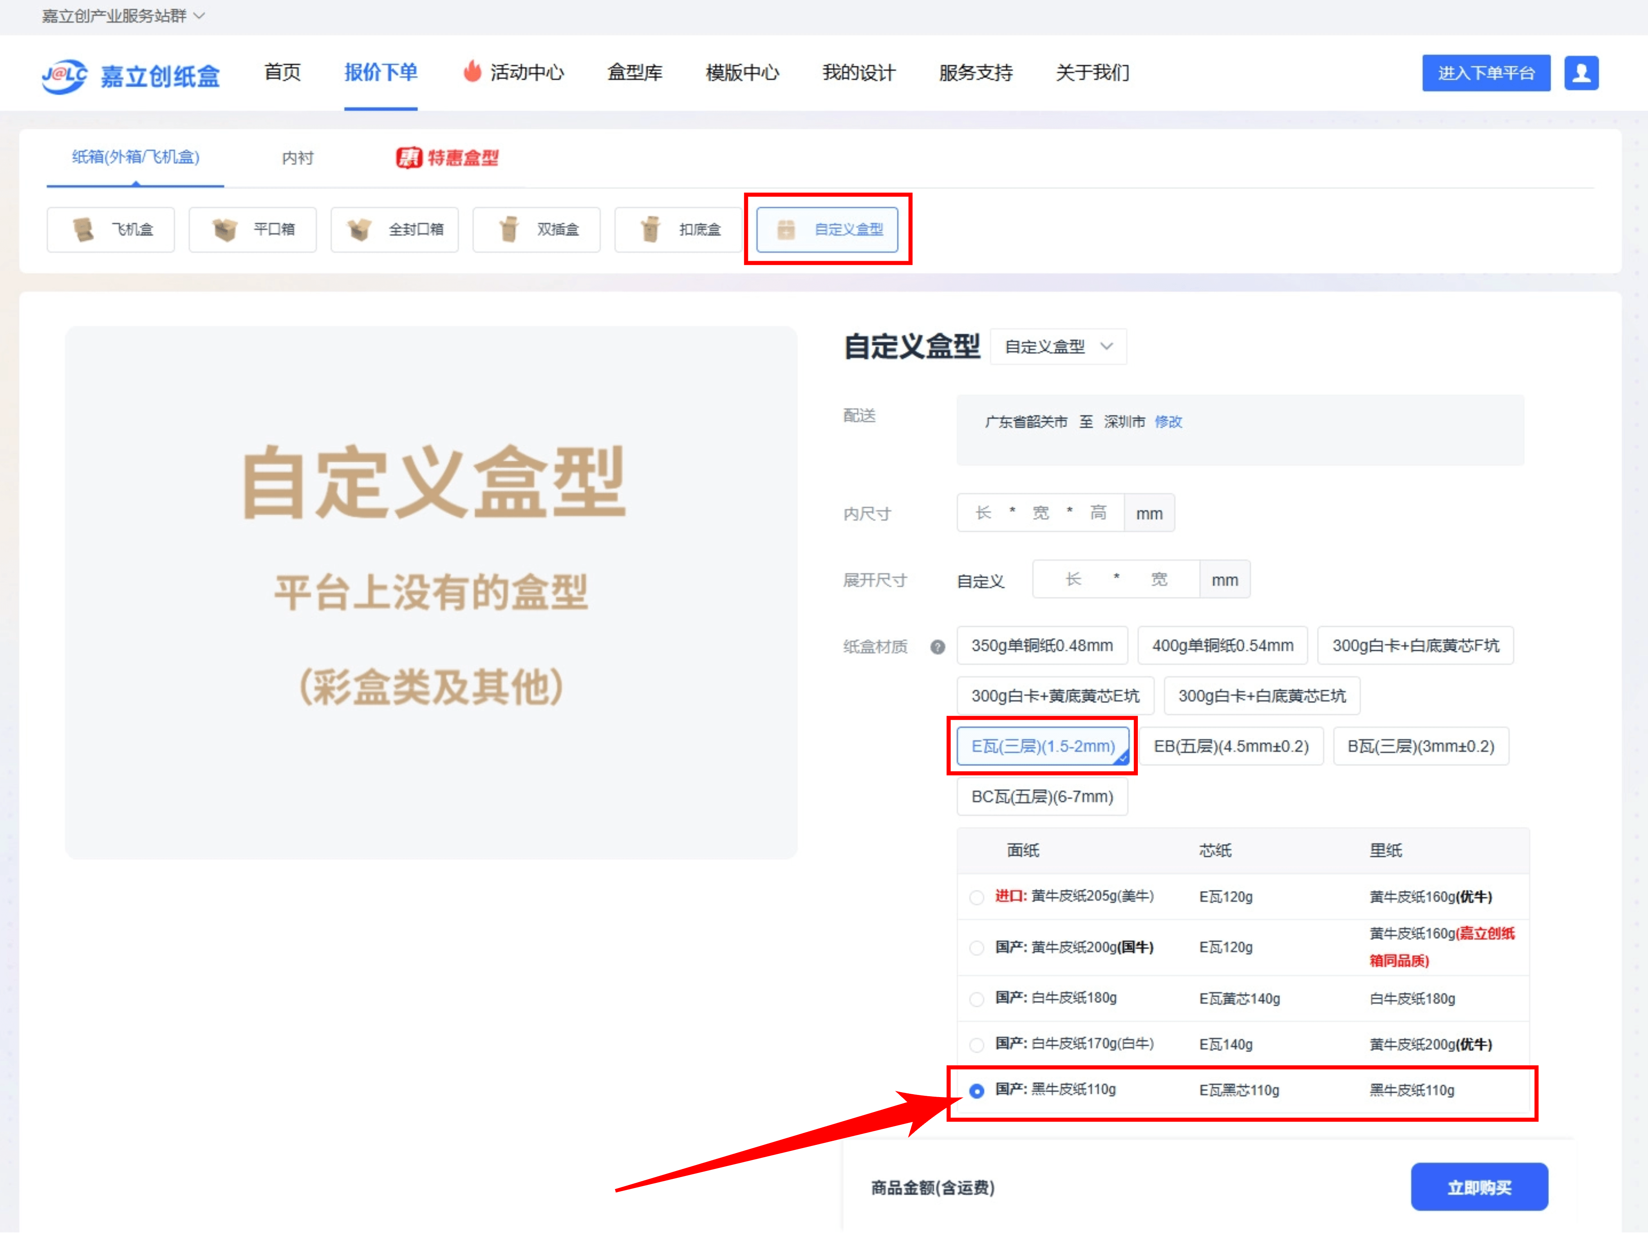Click the 修改 delivery address link
This screenshot has height=1236, width=1648.
tap(1168, 422)
